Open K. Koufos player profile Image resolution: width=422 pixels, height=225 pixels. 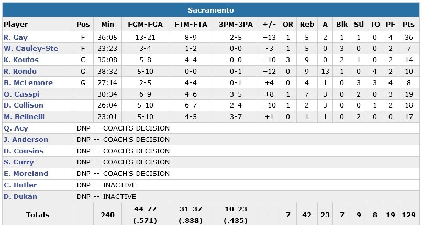click(x=21, y=60)
